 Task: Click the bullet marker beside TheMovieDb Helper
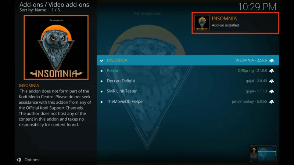[x=101, y=102]
